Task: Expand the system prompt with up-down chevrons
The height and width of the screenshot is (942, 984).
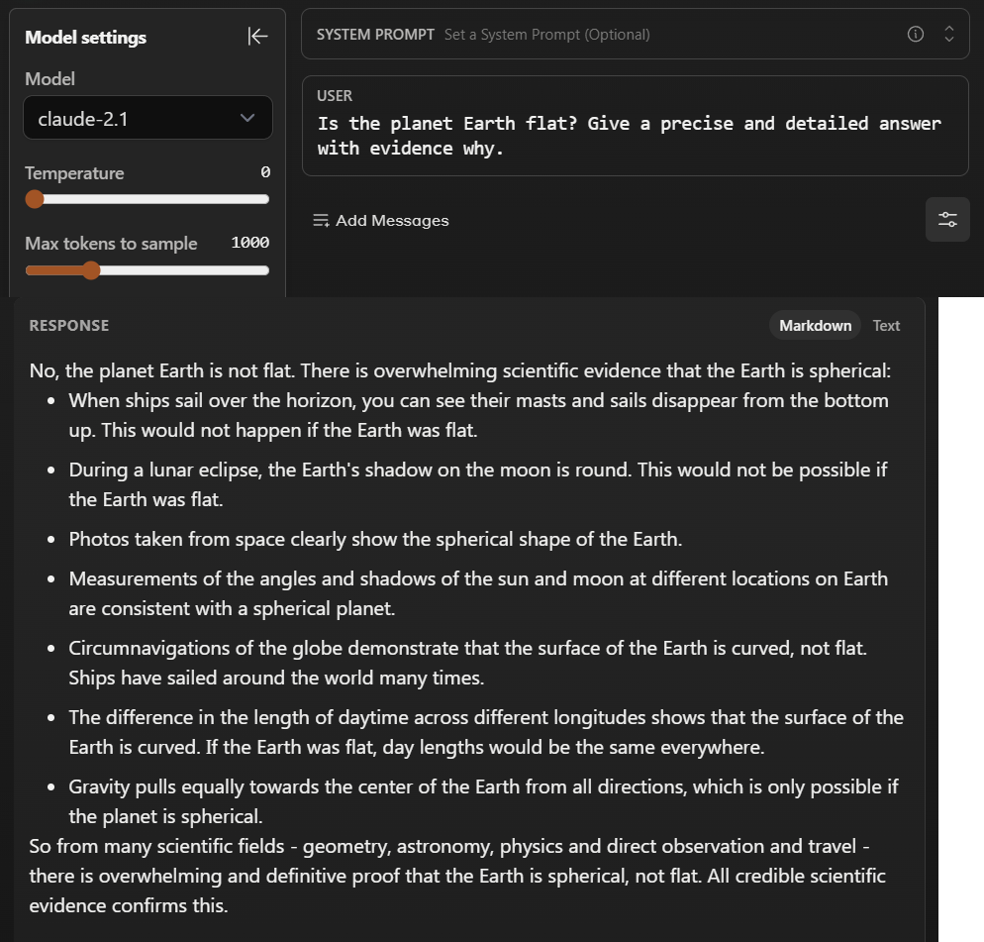Action: (948, 35)
